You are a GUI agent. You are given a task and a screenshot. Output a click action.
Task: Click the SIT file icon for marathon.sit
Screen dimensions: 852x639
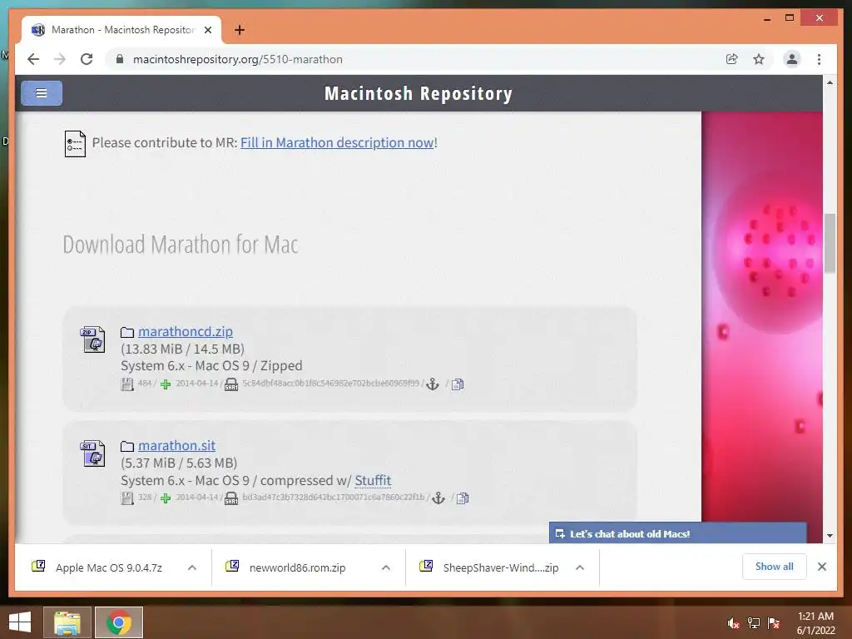[x=93, y=453]
